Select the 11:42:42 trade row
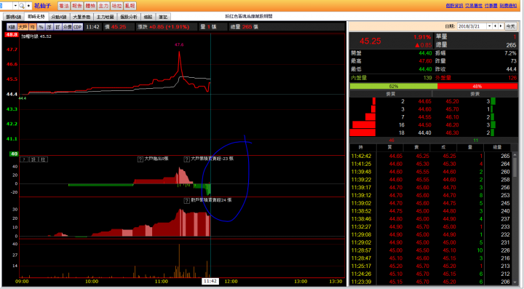The width and height of the screenshot is (524, 289). pyautogui.click(x=430, y=156)
